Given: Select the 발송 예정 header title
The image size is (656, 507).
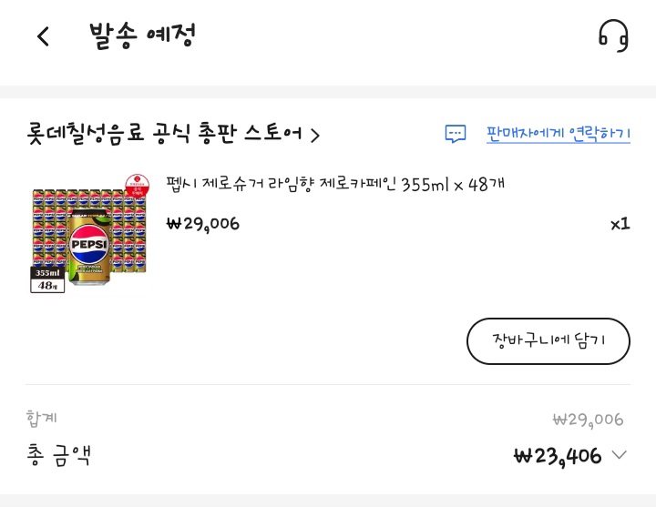Looking at the screenshot, I should click(142, 35).
